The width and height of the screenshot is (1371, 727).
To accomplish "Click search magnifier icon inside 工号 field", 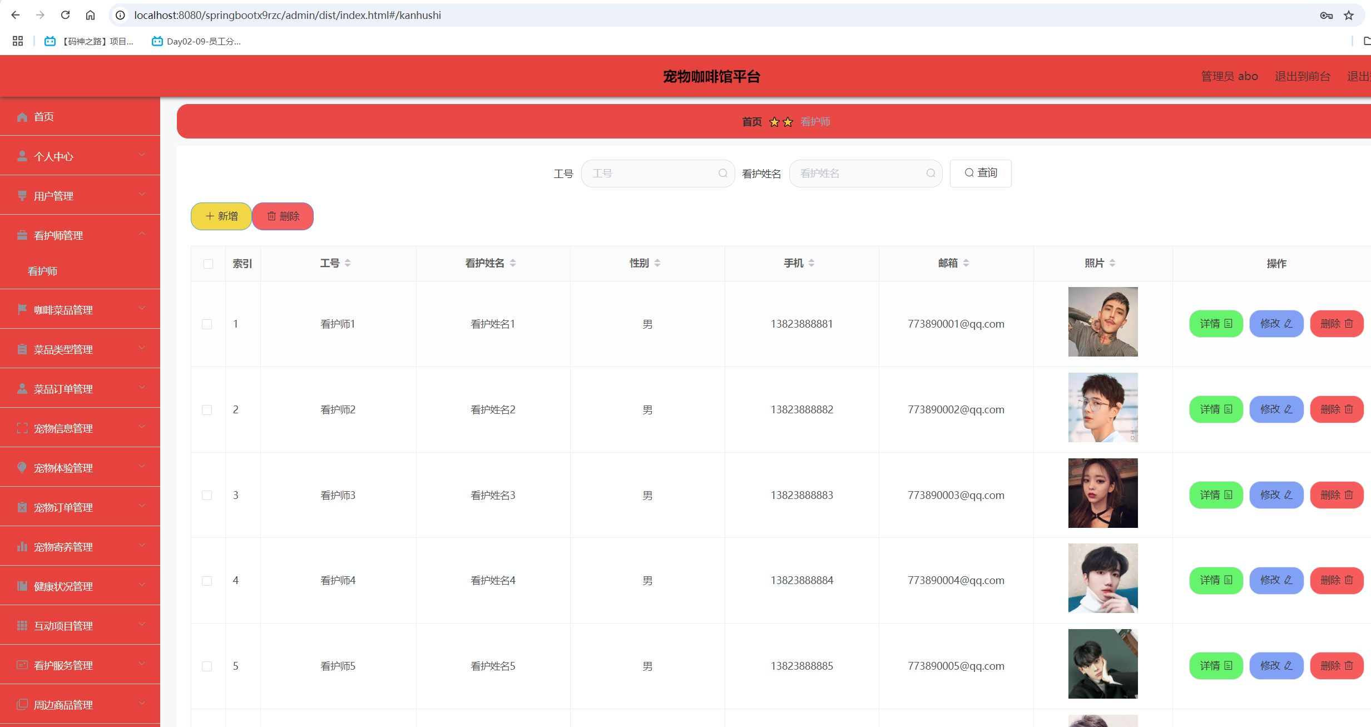I will pos(722,174).
